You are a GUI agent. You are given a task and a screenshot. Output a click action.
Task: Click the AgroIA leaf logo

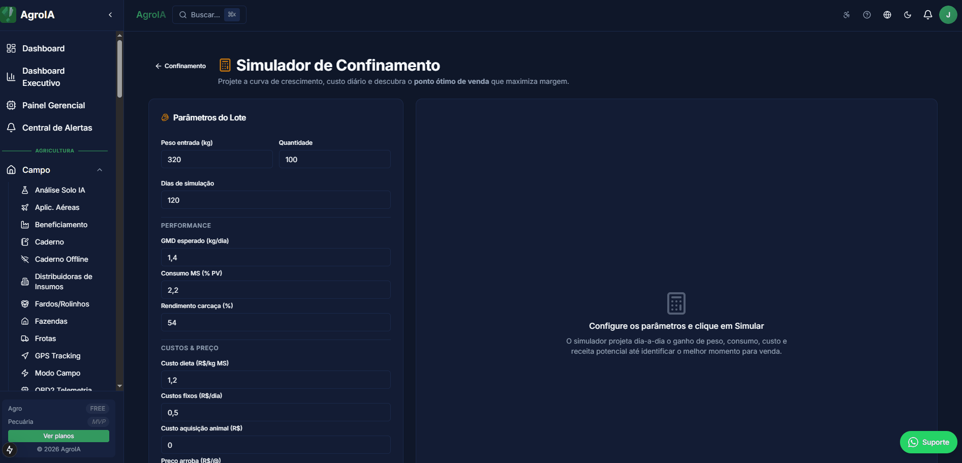8,15
